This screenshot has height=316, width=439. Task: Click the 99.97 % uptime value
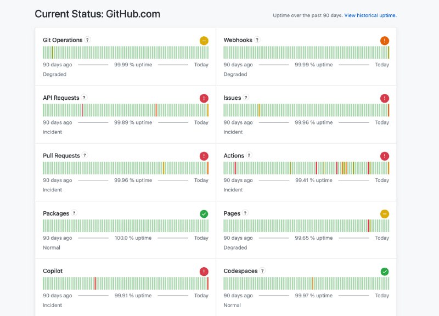(x=313, y=296)
